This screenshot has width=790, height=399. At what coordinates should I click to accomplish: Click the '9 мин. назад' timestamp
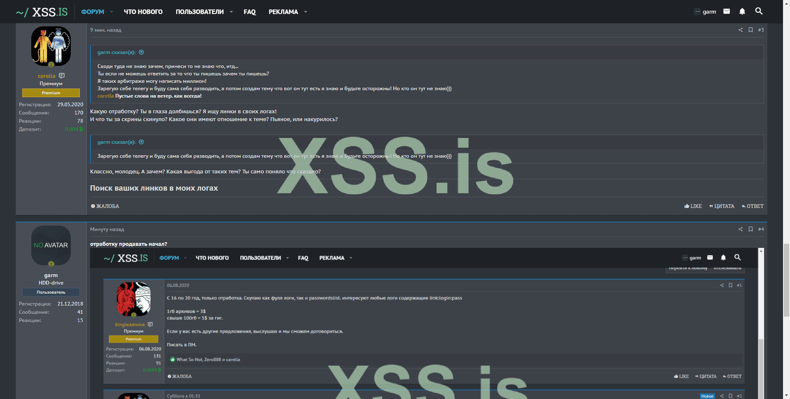(x=106, y=30)
